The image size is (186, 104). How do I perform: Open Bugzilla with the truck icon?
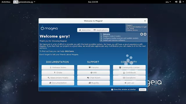point(94,83)
